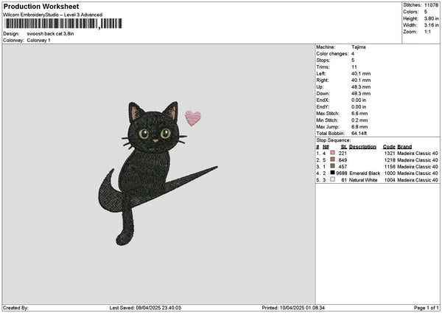Click the Min Stitch value 0.2 mm
Image resolution: width=442 pixels, height=313 pixels.
(359, 120)
